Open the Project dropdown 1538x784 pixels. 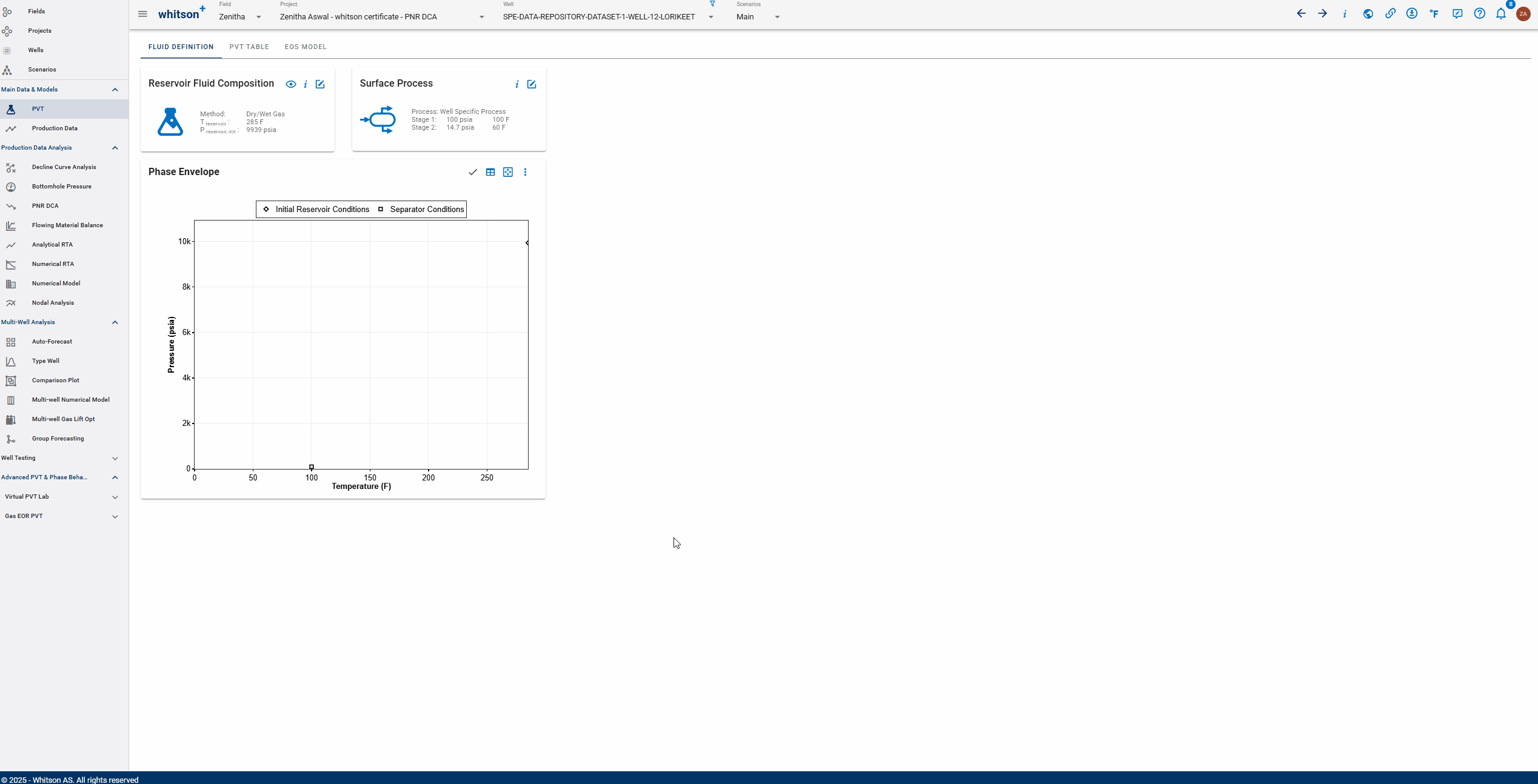click(383, 16)
